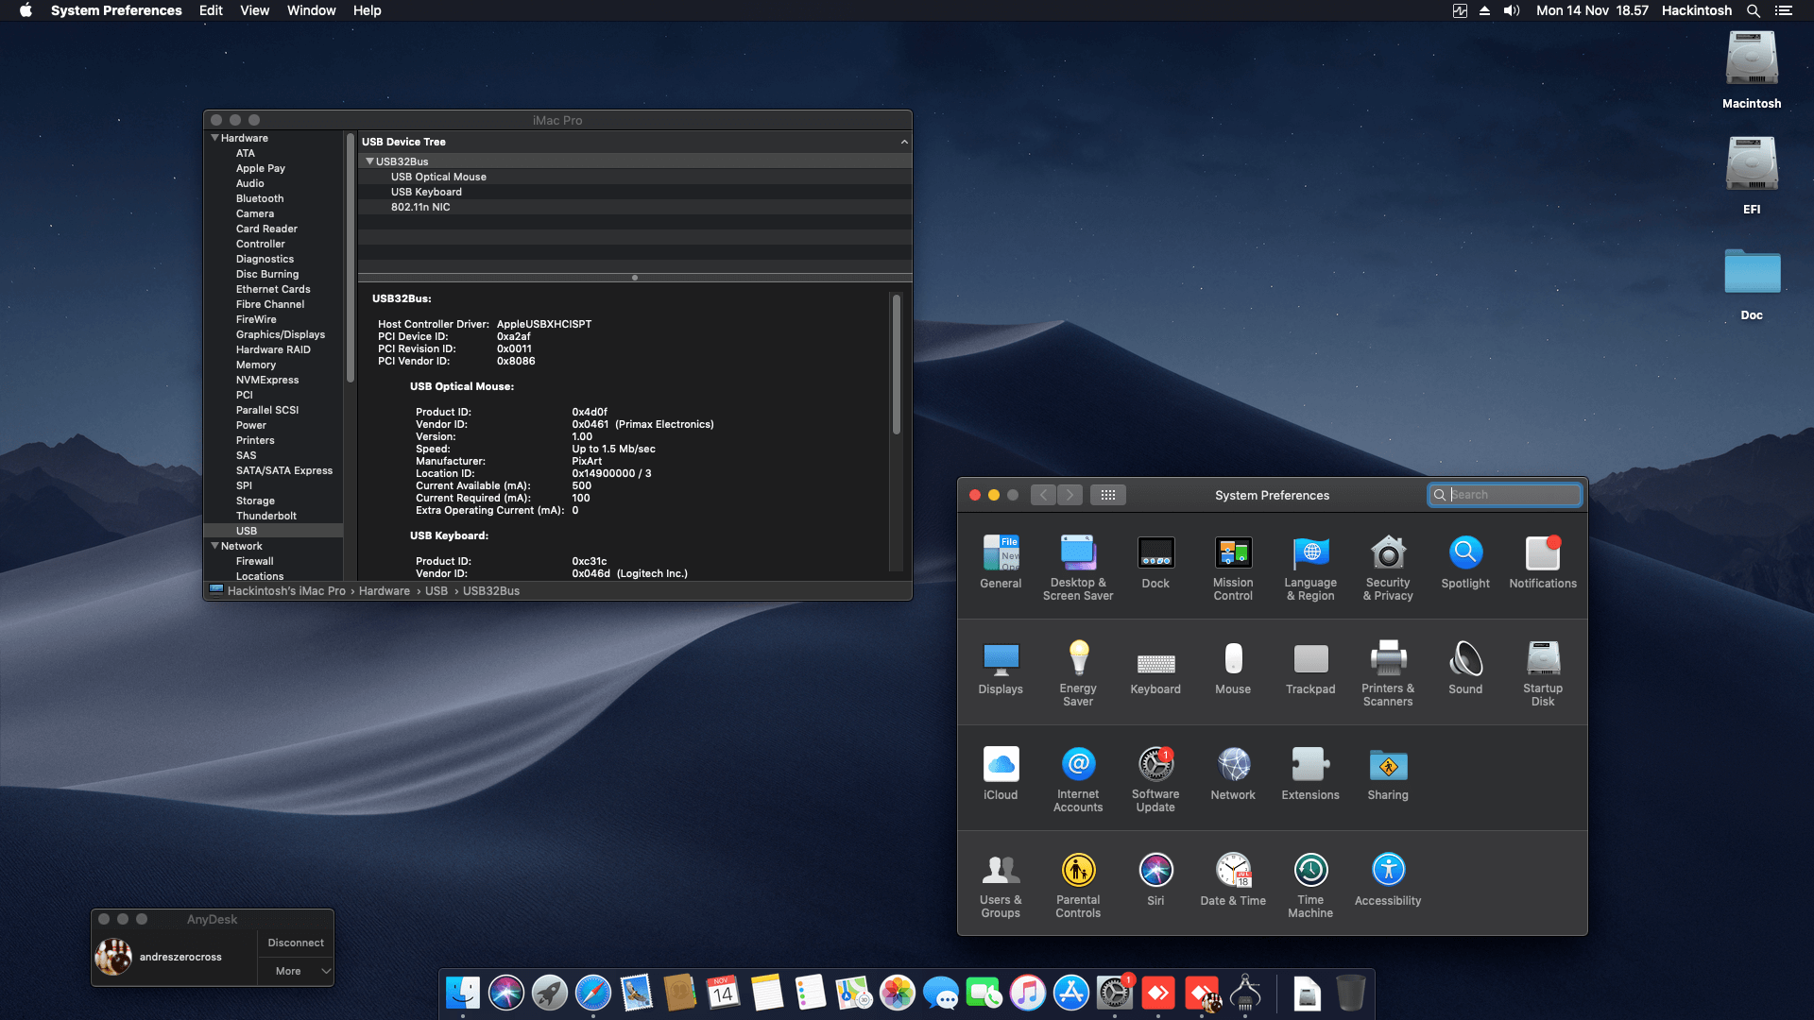The height and width of the screenshot is (1020, 1814).
Task: Click Hackintosh user name in menu bar
Action: coord(1696,10)
